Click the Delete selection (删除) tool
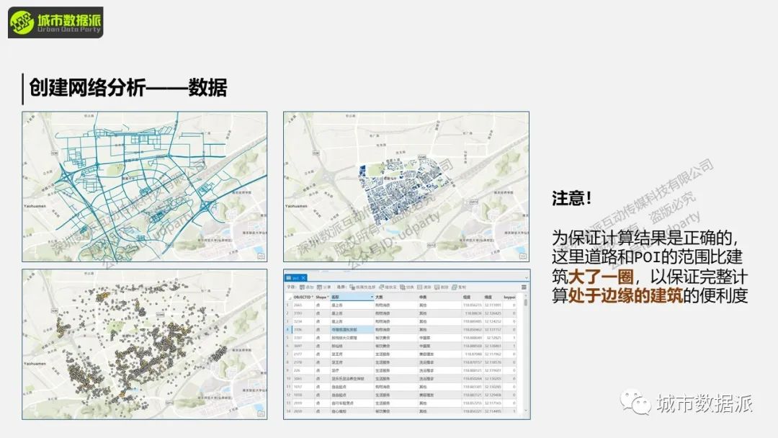The height and width of the screenshot is (438, 778). (x=441, y=287)
